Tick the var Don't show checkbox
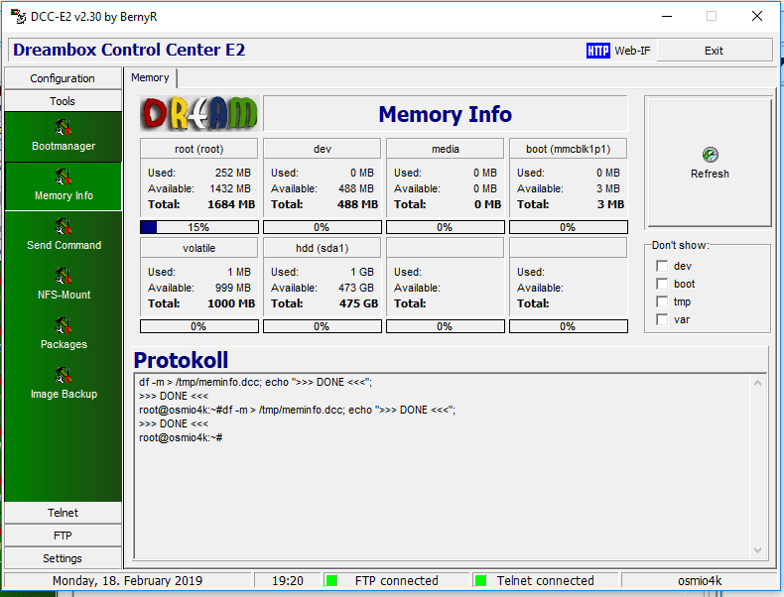The width and height of the screenshot is (784, 597). 662,319
